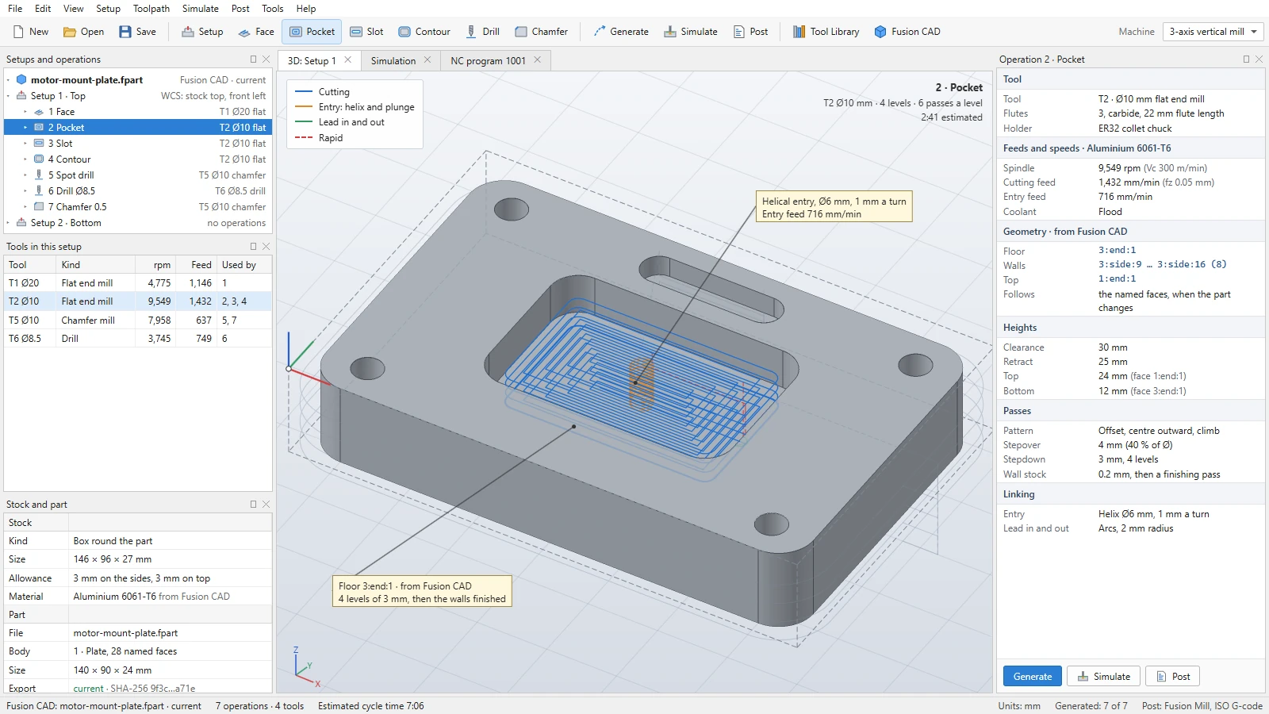Open a file with the Open button
Viewport: 1269px width, 714px height.
click(83, 32)
